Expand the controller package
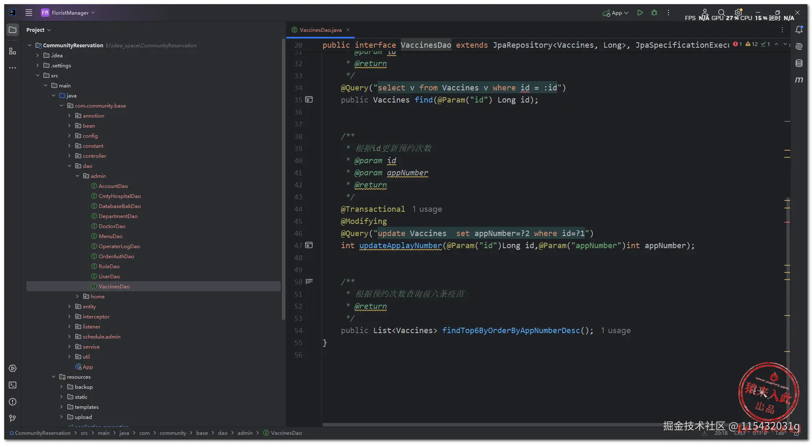This screenshot has width=812, height=444. tap(69, 156)
